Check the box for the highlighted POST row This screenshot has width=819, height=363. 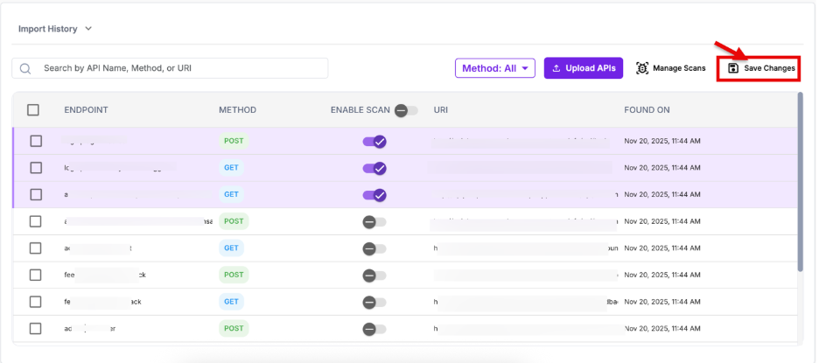pos(36,141)
